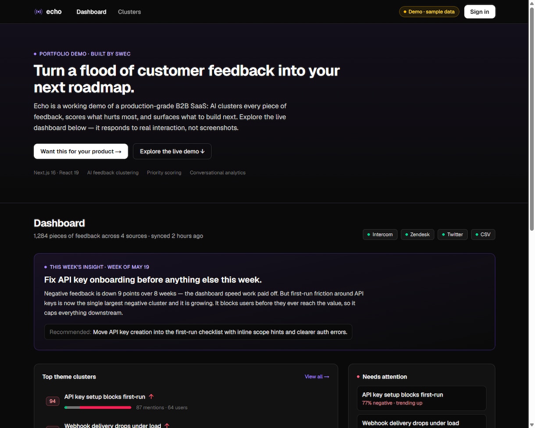The image size is (535, 428).
Task: Click the Demo sample data badge
Action: 429,12
